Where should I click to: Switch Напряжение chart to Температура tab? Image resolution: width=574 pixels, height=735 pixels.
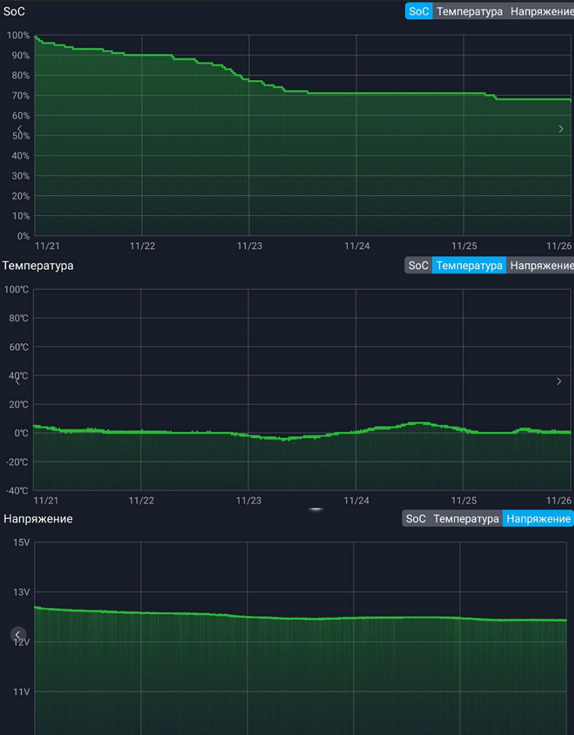click(x=466, y=518)
